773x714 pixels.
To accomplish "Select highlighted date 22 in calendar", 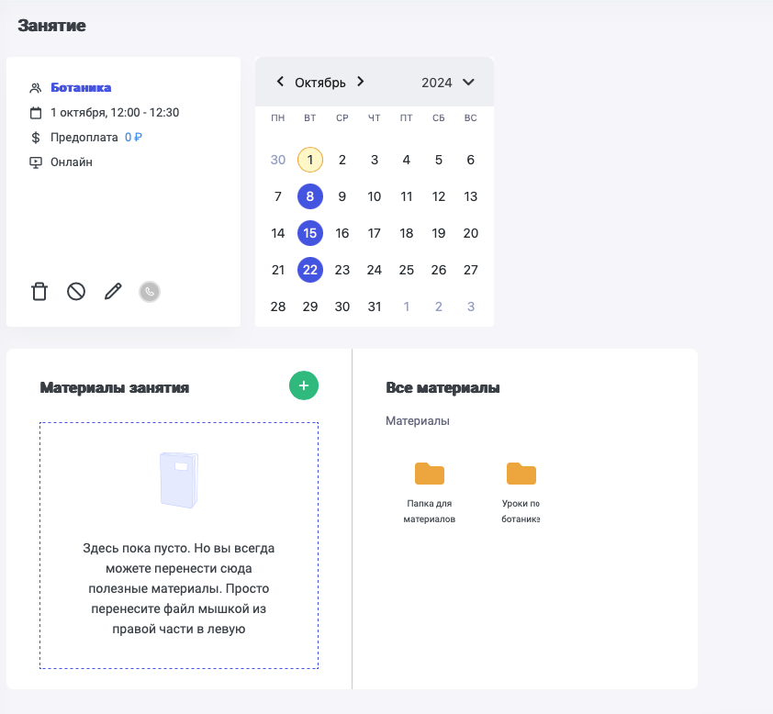I will [310, 270].
